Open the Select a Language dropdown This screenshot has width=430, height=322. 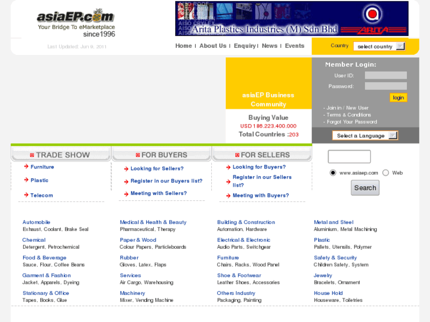tap(365, 135)
